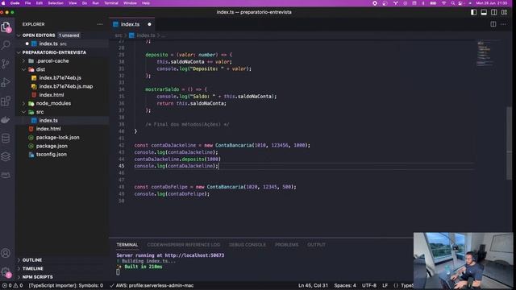
Task: Open the Terminal menu in menu bar
Action: pos(111,3)
